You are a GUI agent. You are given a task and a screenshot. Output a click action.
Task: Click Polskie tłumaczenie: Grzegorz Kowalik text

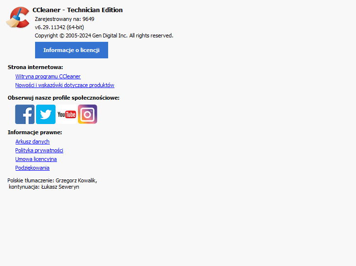(x=52, y=180)
